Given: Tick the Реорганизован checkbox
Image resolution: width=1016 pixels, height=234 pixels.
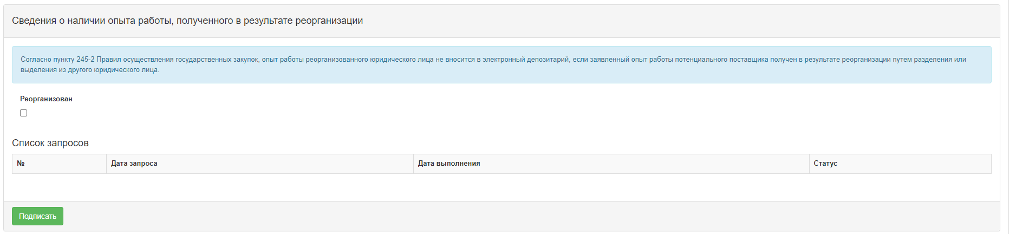Looking at the screenshot, I should click(x=23, y=113).
